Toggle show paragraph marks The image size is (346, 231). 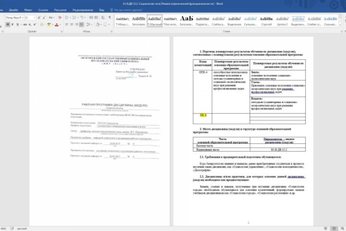[110, 17]
